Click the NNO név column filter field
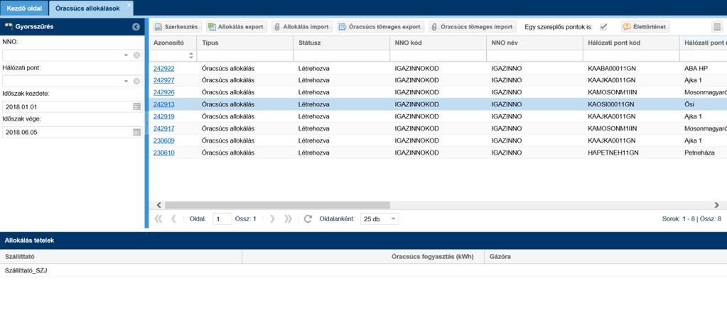 click(x=534, y=55)
